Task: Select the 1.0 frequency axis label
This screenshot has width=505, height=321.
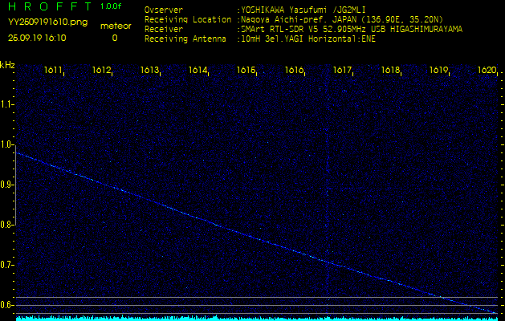Action: pyautogui.click(x=8, y=144)
